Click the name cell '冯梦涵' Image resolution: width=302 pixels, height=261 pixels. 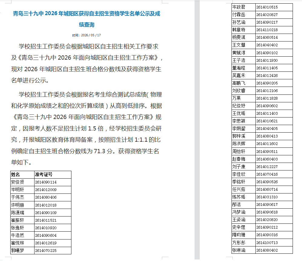244,212
